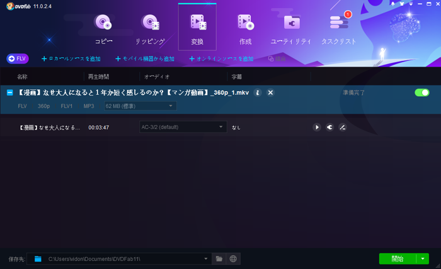The width and height of the screenshot is (441, 269).
Task: Open the 作成 (Creator) module
Action: [245, 29]
